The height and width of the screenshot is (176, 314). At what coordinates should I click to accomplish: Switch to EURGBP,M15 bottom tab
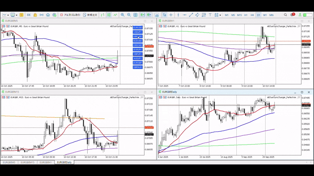(27, 163)
